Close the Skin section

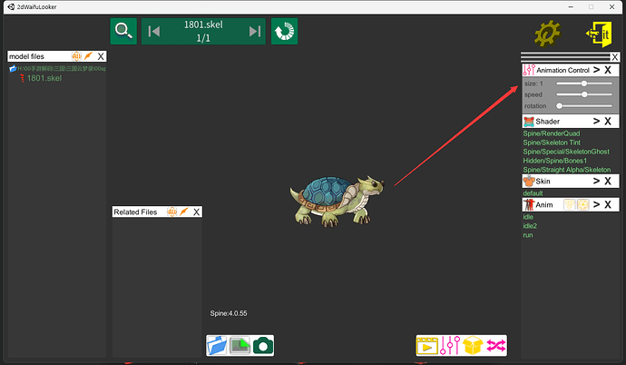tap(608, 181)
